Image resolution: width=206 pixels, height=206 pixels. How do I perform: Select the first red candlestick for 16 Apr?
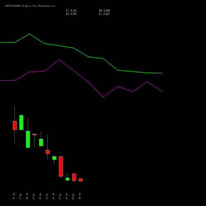pos(15,125)
